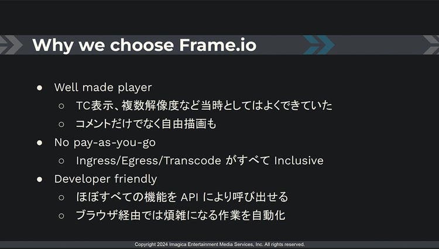
Task: Select the 'Ingress/Egress/Transcode がすべて Inclusive' line
Action: 200,161
